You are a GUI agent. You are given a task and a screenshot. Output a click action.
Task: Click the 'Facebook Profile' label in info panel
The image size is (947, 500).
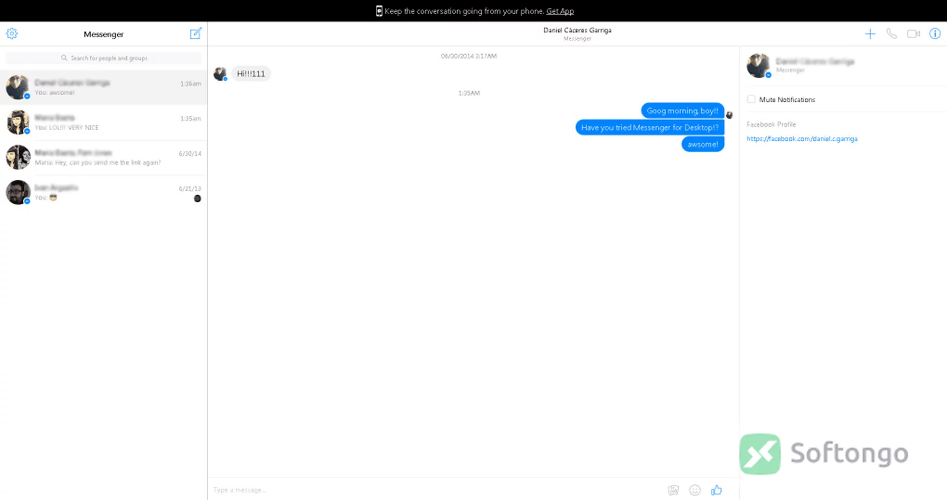pyautogui.click(x=771, y=125)
